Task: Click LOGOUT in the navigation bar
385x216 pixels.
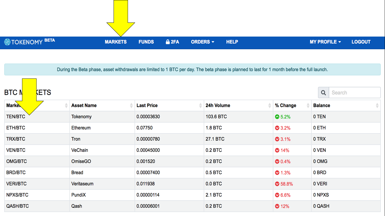Action: [x=361, y=42]
